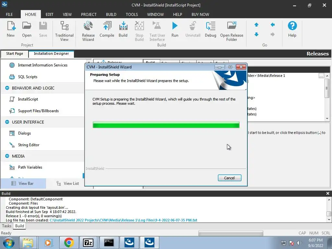This screenshot has width=332, height=249.
Task: Start the Debug tool
Action: coord(210,29)
